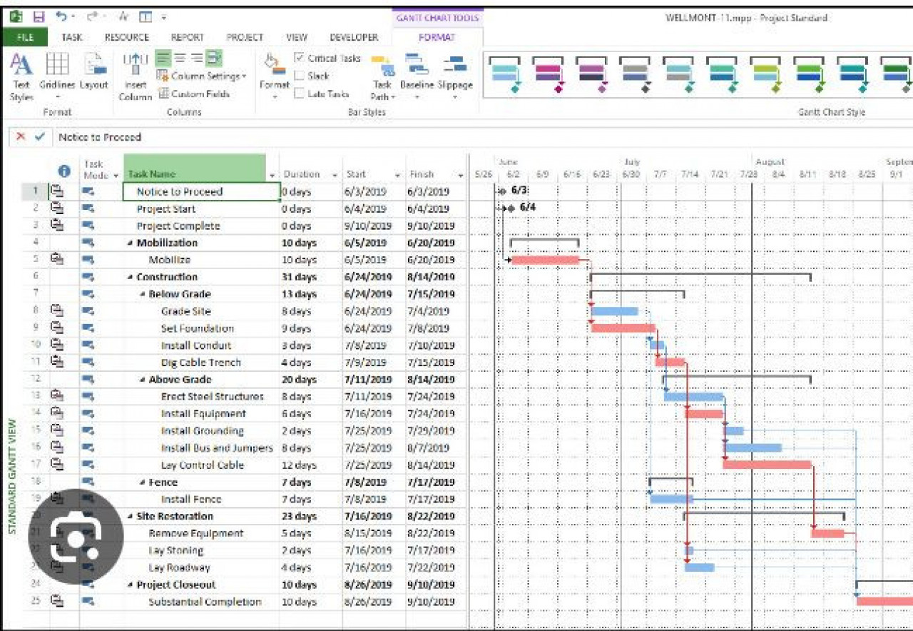Click task mode icon for Construction row
The height and width of the screenshot is (631, 913).
(88, 277)
